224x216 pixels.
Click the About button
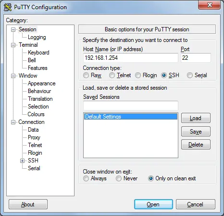tap(28, 204)
